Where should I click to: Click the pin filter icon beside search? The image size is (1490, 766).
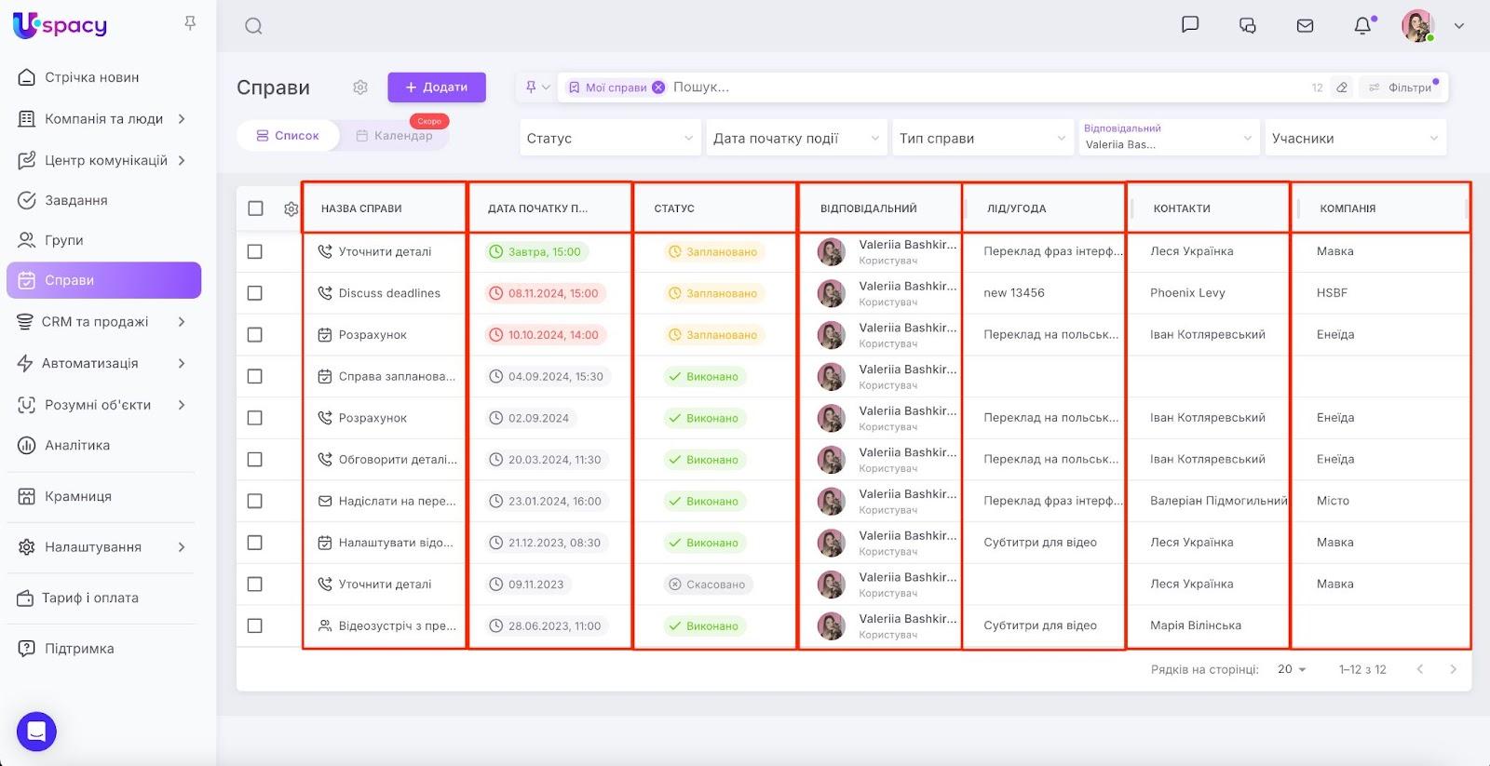click(x=531, y=87)
